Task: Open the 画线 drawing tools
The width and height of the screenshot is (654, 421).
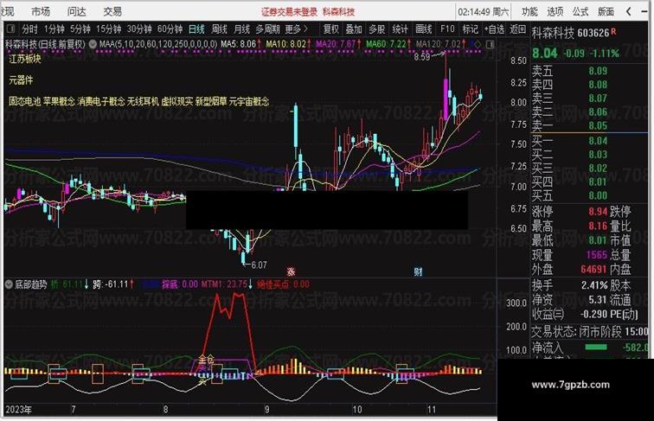Action: tap(423, 29)
